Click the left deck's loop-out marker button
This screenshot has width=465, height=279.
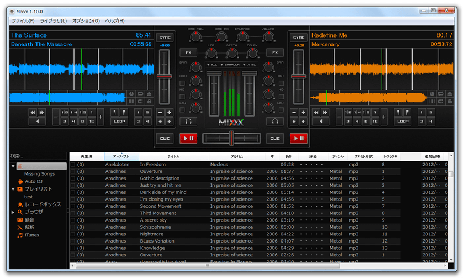pyautogui.click(x=124, y=113)
